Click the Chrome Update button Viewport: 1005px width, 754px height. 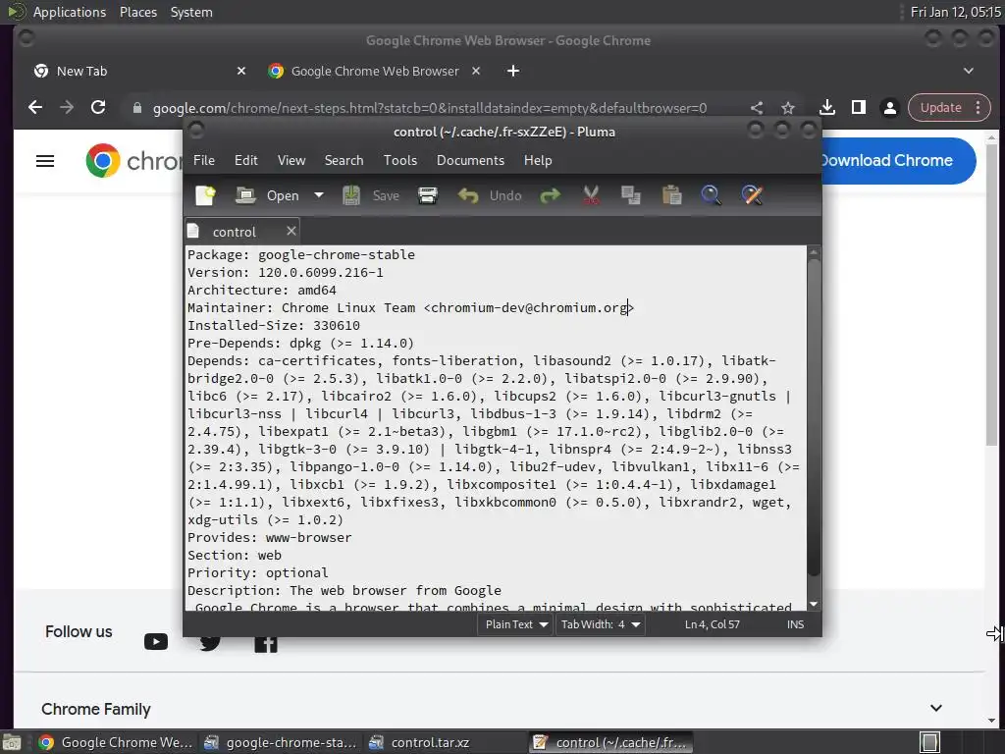[940, 108]
